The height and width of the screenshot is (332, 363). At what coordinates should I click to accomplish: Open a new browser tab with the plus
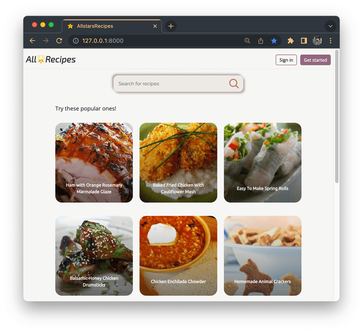coord(171,26)
